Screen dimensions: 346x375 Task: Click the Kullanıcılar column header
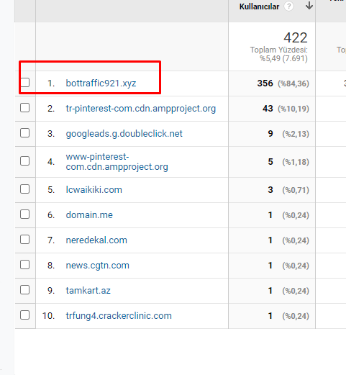pyautogui.click(x=259, y=6)
